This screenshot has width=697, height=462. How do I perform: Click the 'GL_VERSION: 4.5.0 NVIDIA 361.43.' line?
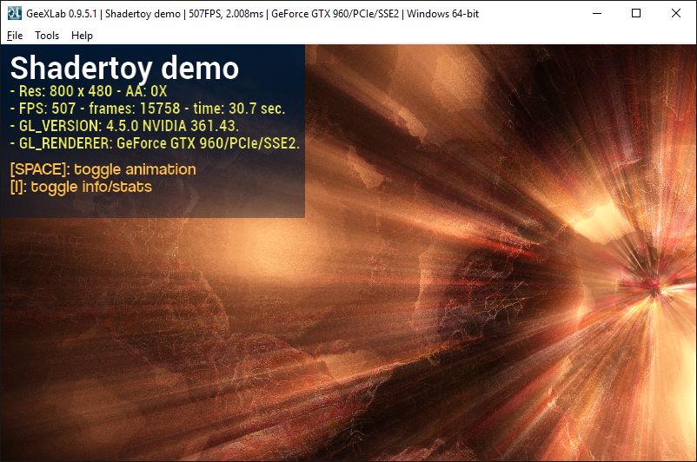pos(124,126)
